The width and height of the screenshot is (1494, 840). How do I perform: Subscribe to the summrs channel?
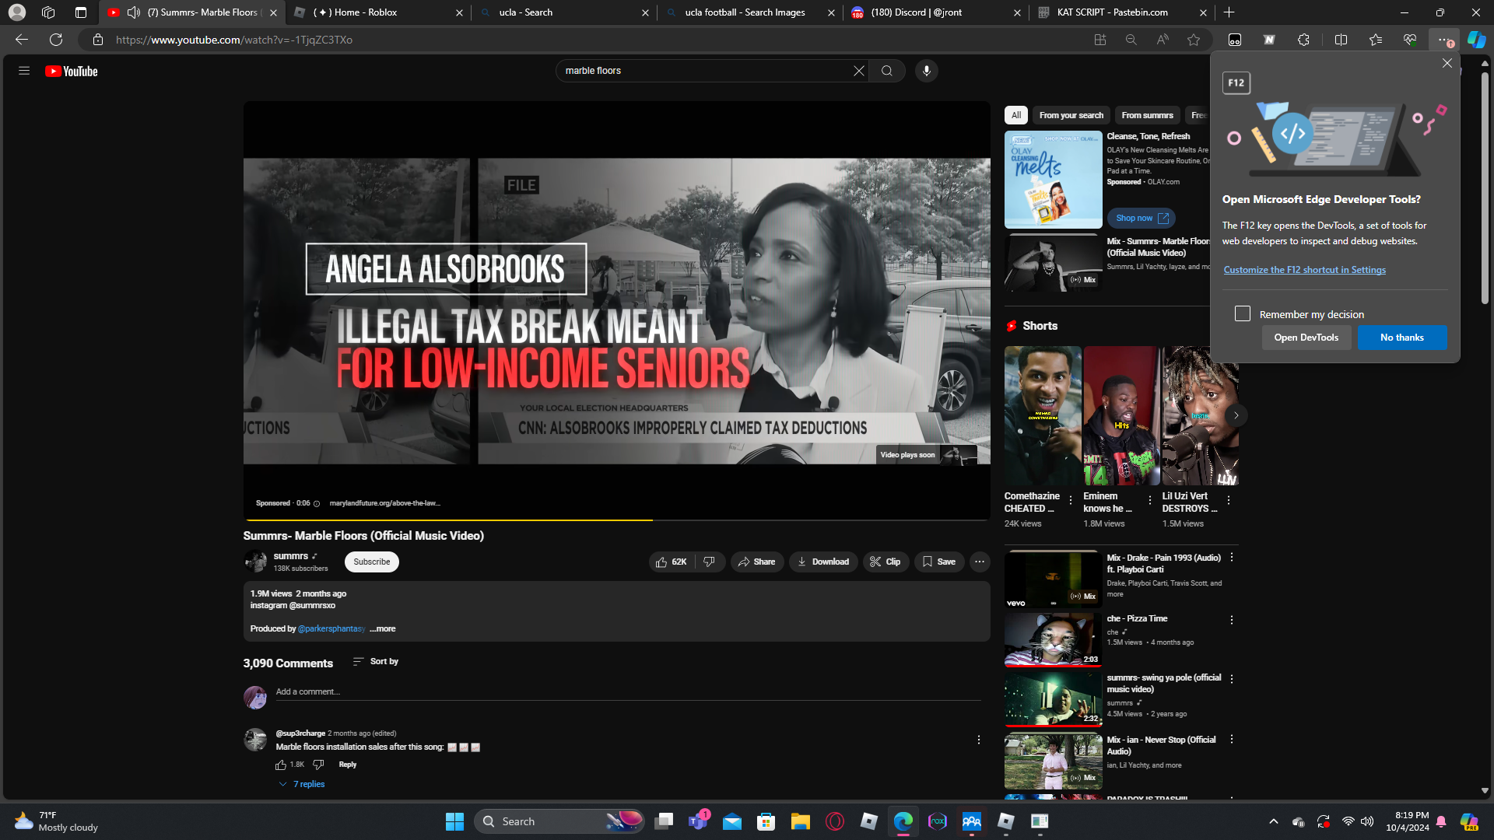[372, 562]
